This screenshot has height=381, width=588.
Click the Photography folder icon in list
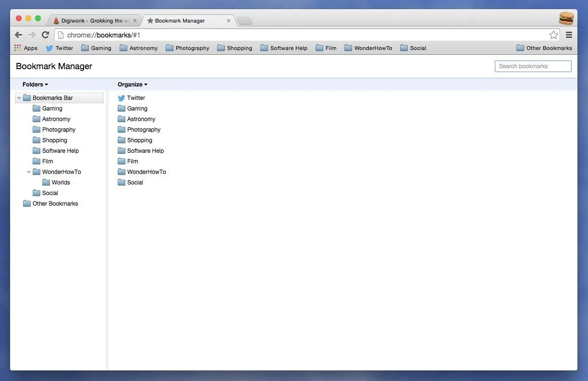(122, 130)
